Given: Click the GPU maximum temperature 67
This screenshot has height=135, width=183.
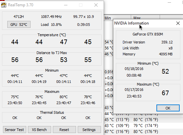Looking at the screenshot, I should pyautogui.click(x=165, y=93).
